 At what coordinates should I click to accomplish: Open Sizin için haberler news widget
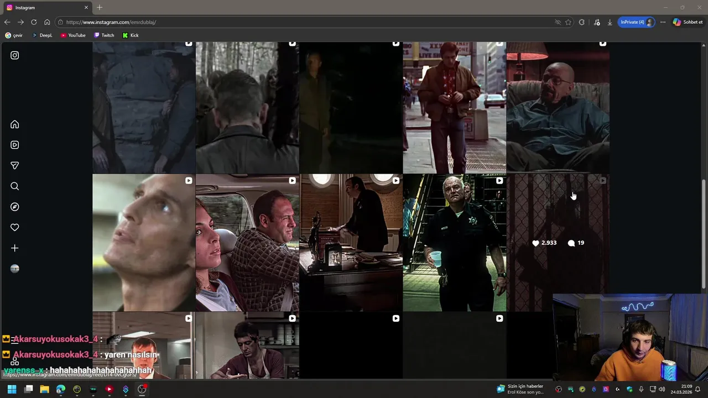520,389
